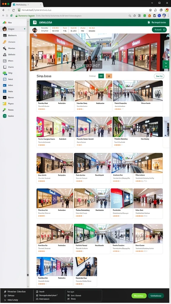Open the last card showing a man on stairs
The height and width of the screenshot is (304, 171).
click(x=85, y=272)
